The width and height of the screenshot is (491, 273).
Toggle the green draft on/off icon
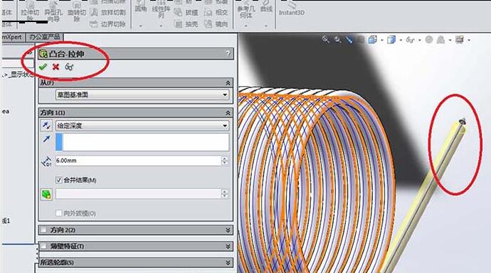point(47,194)
